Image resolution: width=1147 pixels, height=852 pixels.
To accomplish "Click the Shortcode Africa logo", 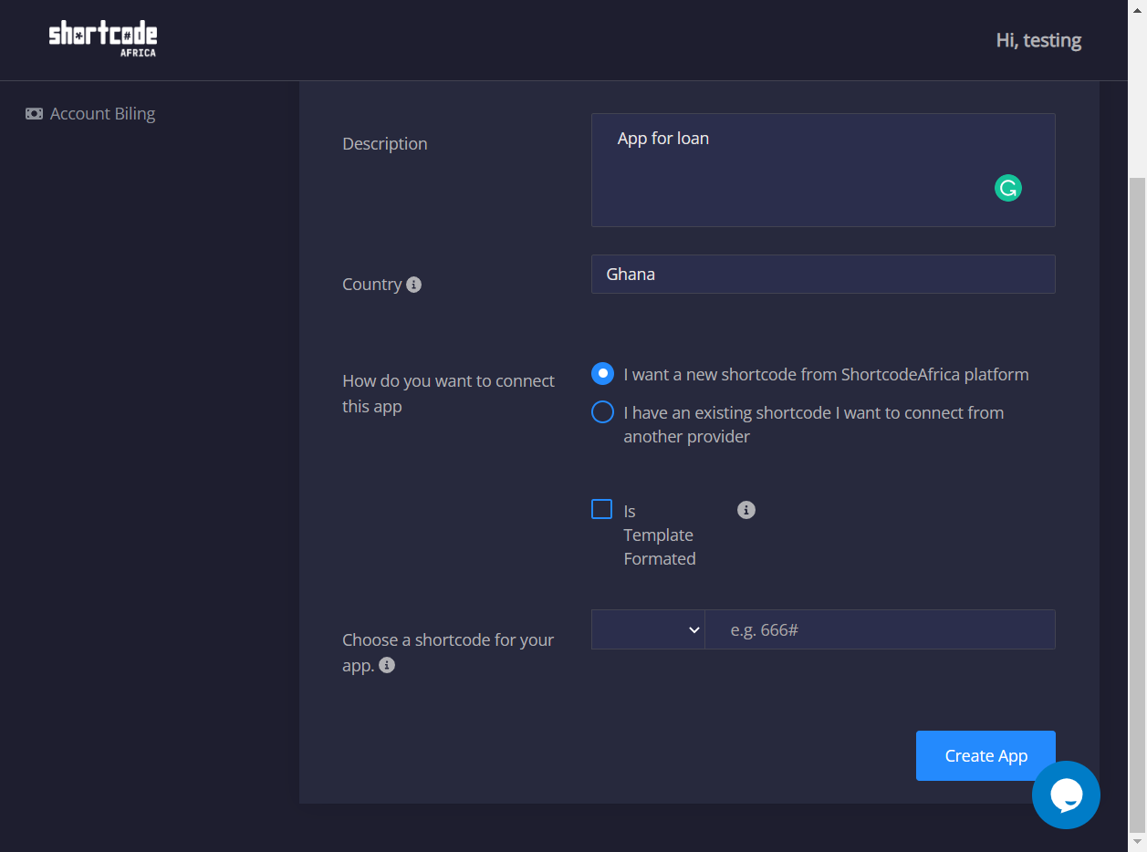I will click(x=103, y=39).
